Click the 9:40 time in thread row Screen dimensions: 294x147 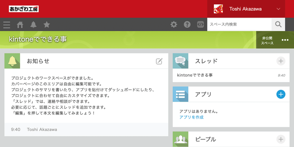coord(282,76)
